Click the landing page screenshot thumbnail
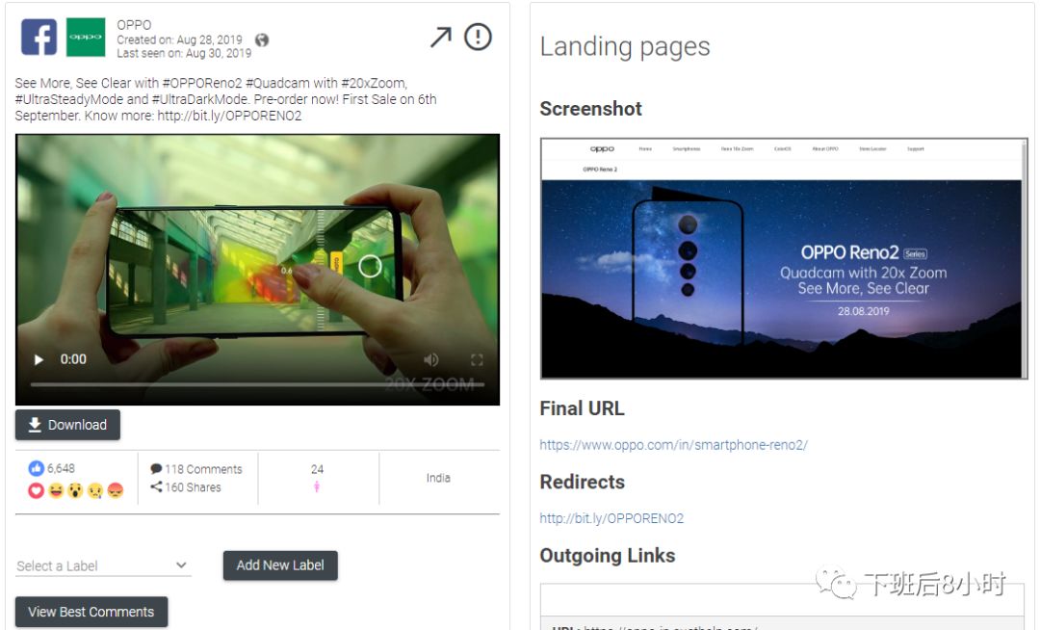The image size is (1040, 630). point(784,258)
